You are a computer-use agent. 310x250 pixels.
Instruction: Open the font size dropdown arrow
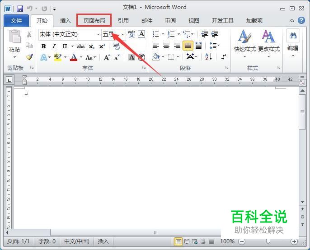pyautogui.click(x=123, y=34)
